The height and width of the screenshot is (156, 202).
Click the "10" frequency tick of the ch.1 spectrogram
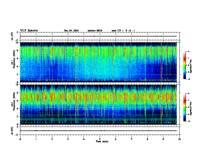pos(17,43)
